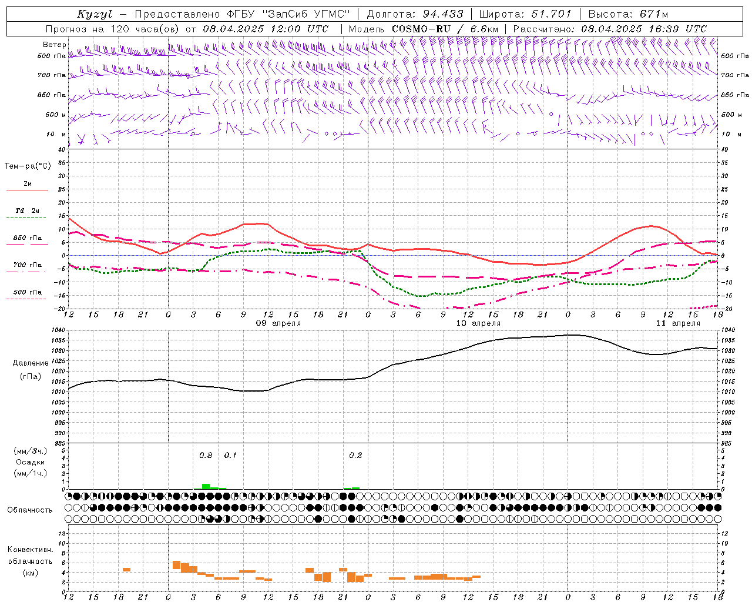Click "700 гПа" in the temperature legend

point(28,265)
